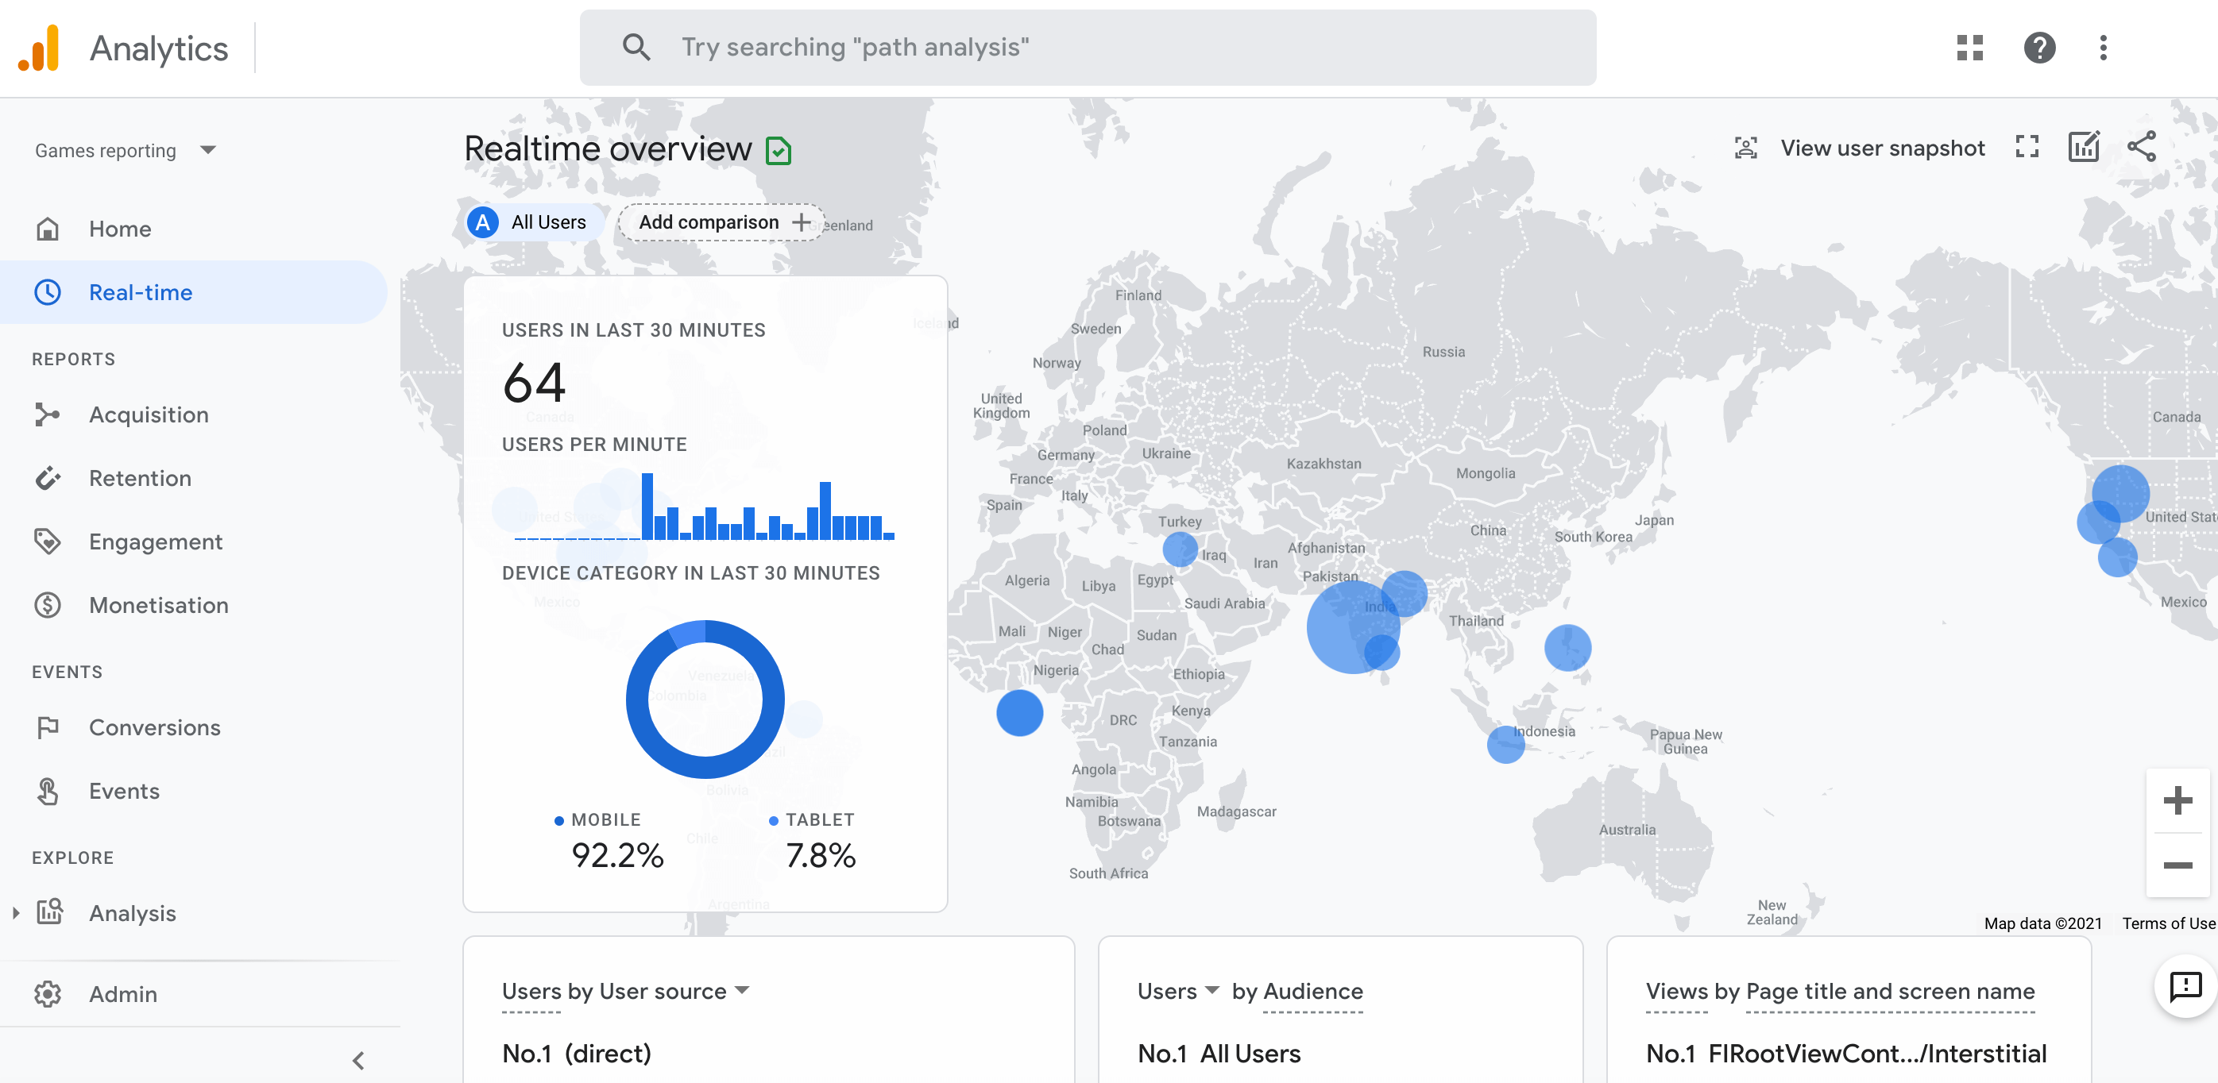The image size is (2218, 1083).
Task: Open the feedback chat bubble icon
Action: 2185,985
